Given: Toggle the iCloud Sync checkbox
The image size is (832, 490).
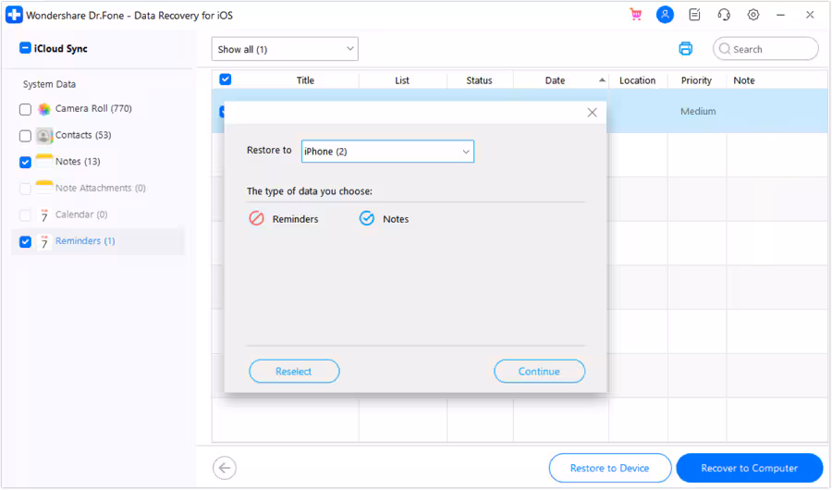Looking at the screenshot, I should coord(25,48).
